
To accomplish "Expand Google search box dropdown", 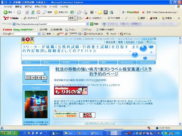I will pyautogui.click(x=39, y=34).
